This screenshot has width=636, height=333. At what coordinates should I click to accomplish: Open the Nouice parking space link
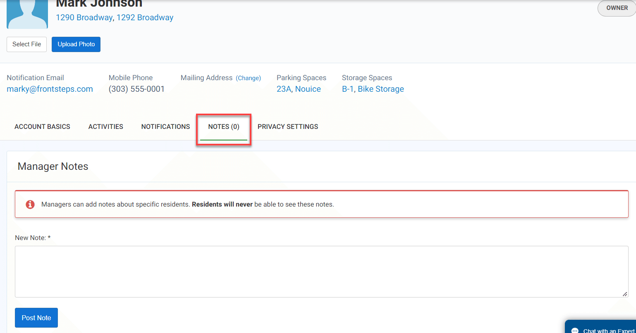[308, 89]
